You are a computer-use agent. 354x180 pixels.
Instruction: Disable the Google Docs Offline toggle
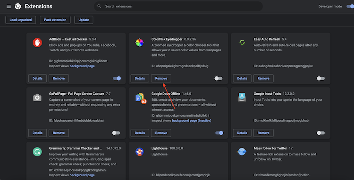[x=219, y=133]
